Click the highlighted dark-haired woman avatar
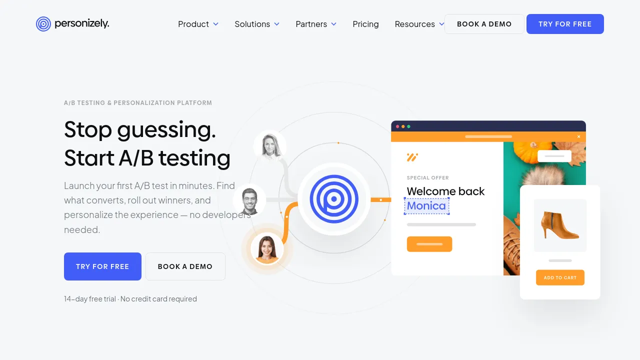This screenshot has height=360, width=640. [267, 248]
